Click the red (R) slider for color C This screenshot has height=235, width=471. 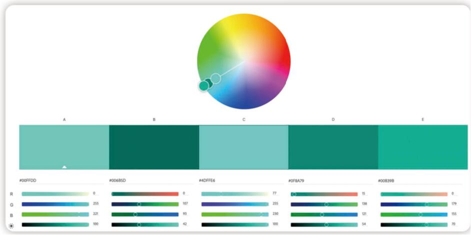pyautogui.click(x=235, y=194)
